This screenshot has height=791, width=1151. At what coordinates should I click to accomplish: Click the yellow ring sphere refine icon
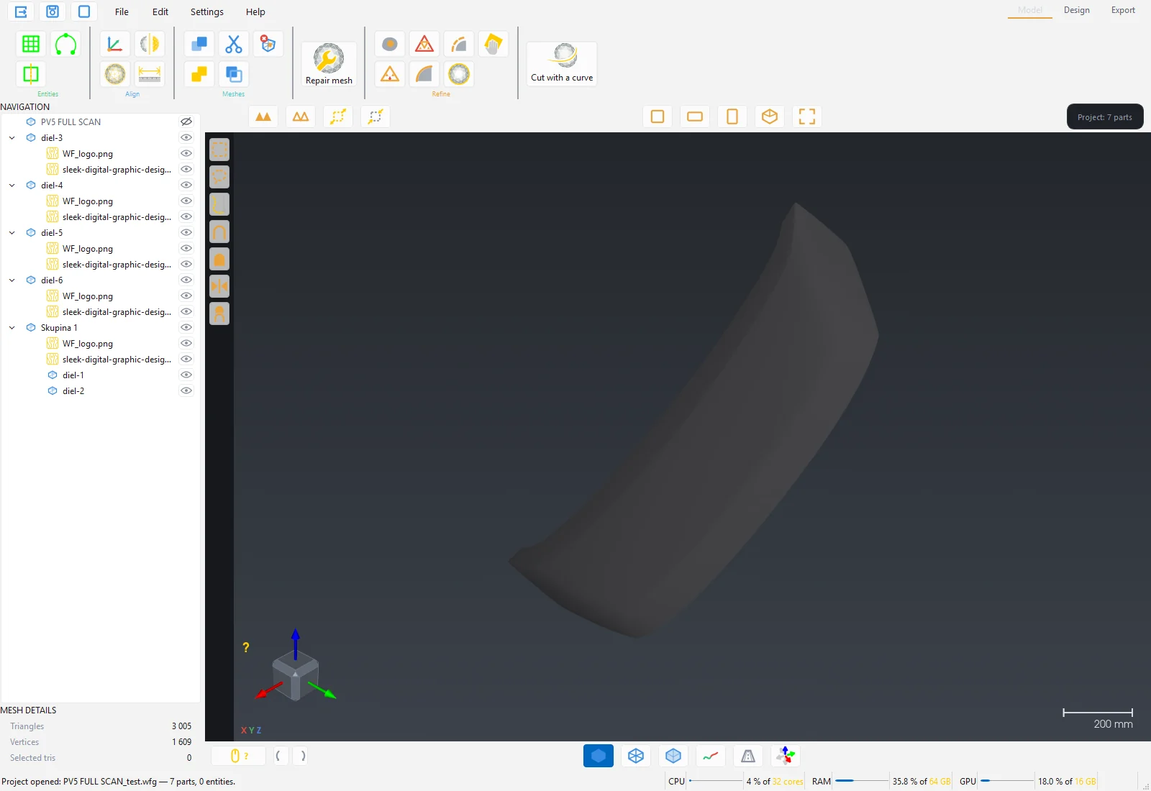pos(459,74)
